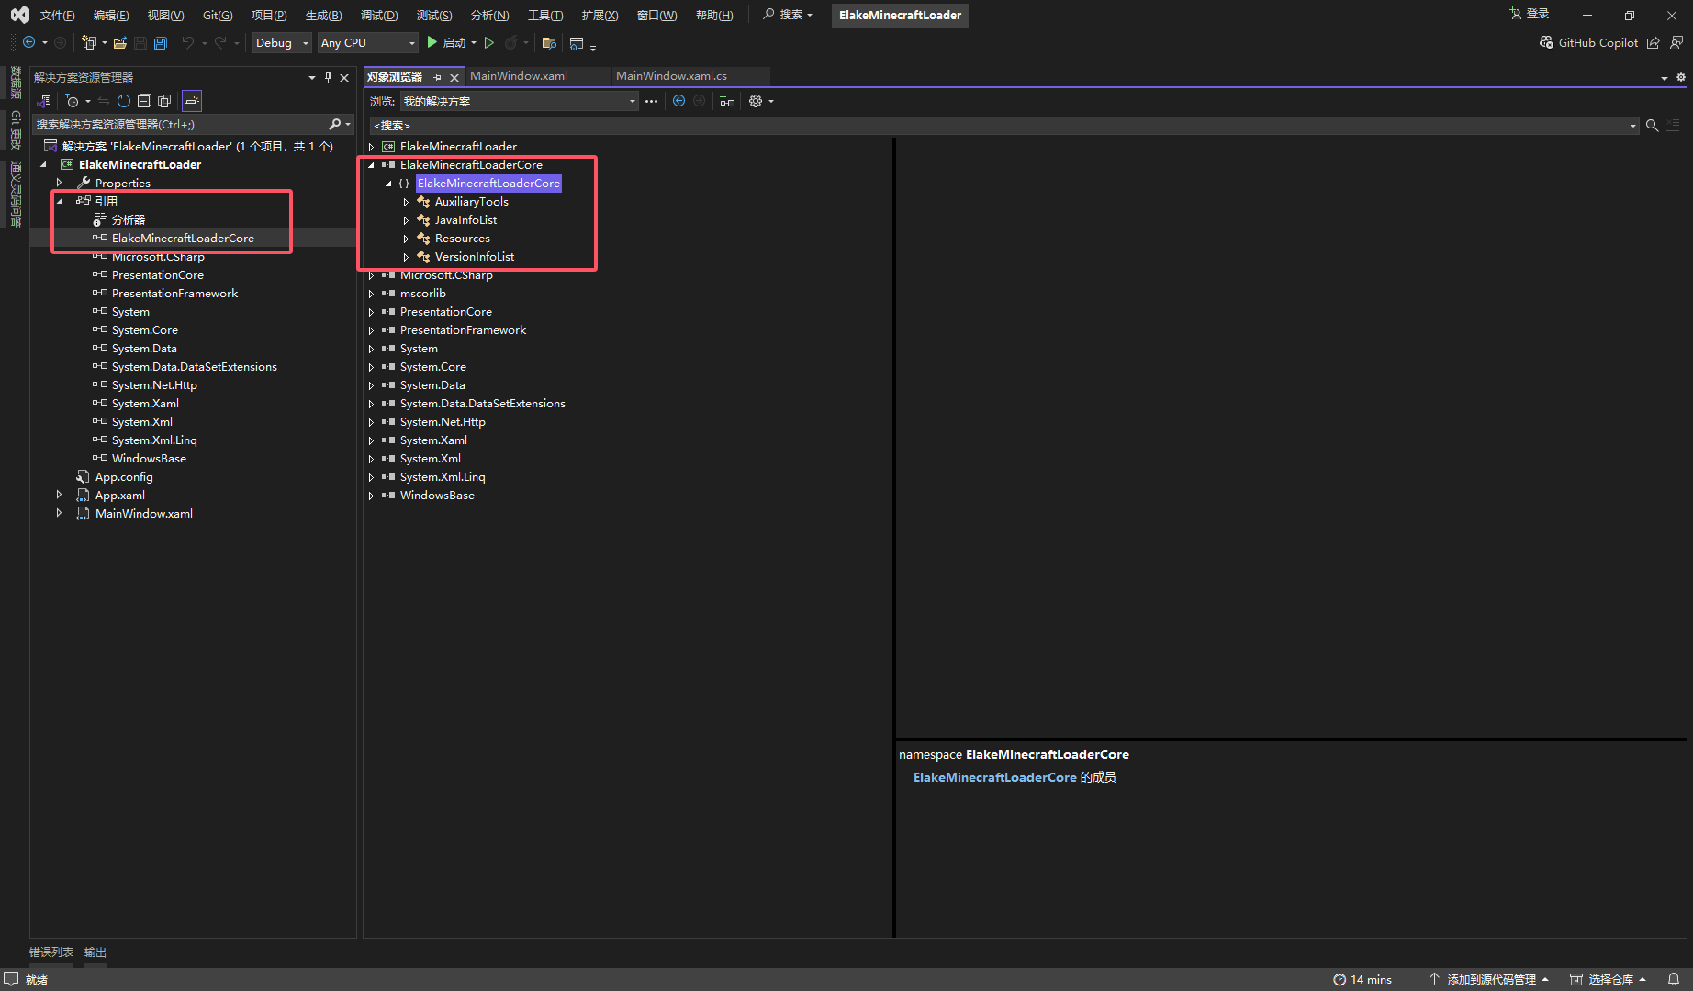The width and height of the screenshot is (1693, 991).
Task: Click the new project icon in toolbar
Action: (x=89, y=42)
